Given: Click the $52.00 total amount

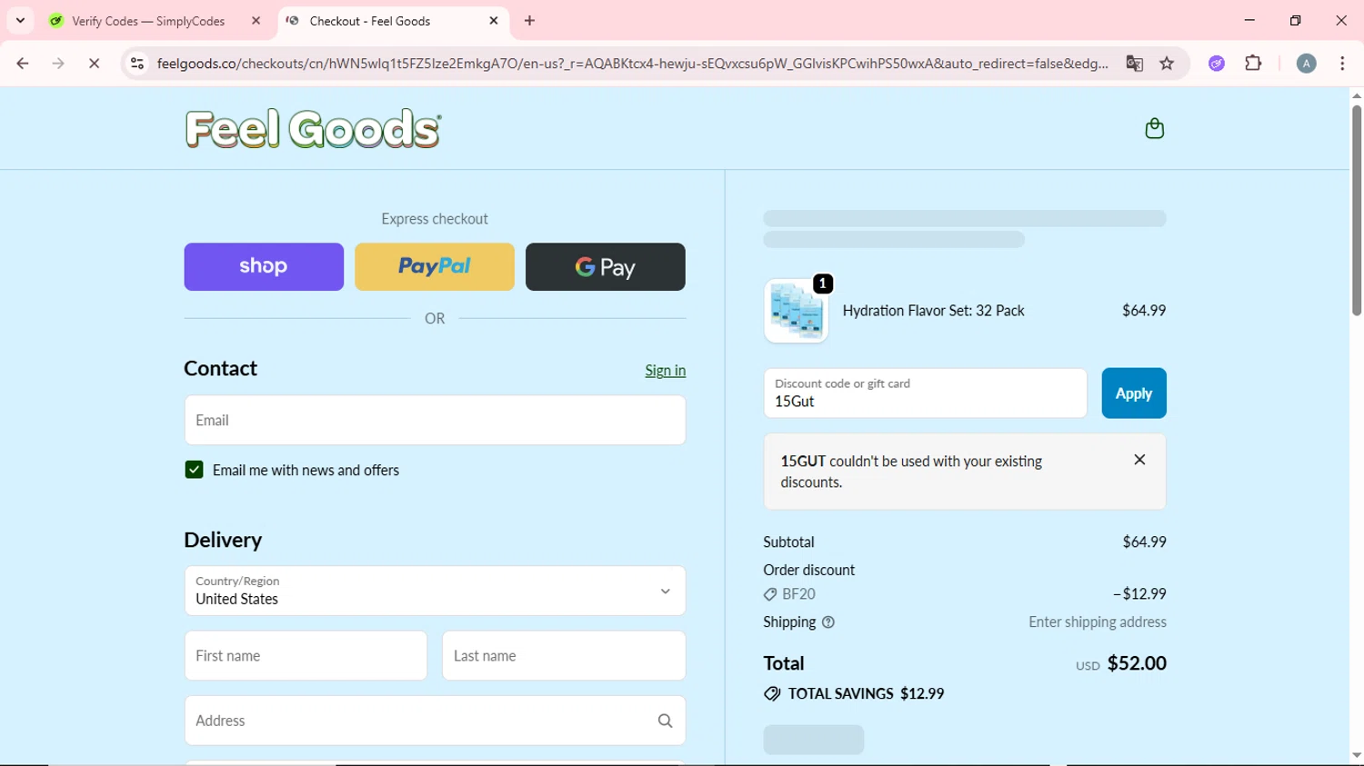Looking at the screenshot, I should coord(1137,663).
